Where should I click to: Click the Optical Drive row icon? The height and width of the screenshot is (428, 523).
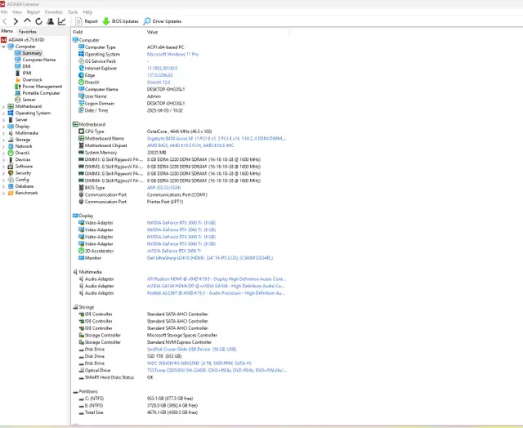click(x=81, y=370)
